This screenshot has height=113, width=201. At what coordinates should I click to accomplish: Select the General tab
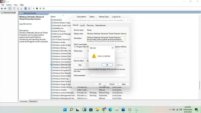[x=75, y=25]
